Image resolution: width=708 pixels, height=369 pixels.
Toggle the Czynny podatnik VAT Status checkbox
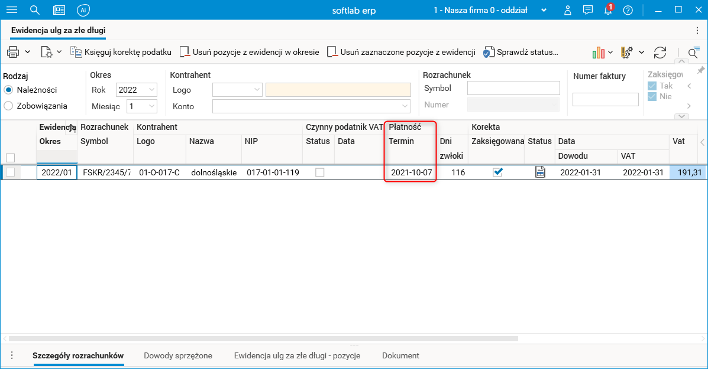click(x=319, y=172)
